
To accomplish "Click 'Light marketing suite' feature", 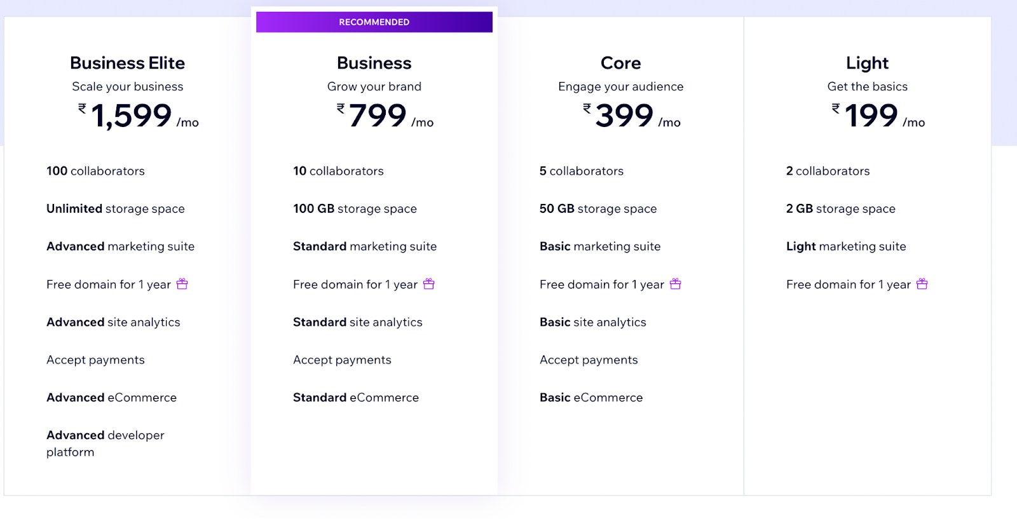I will [846, 246].
